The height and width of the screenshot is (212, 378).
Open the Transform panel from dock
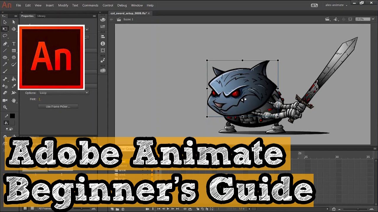pyautogui.click(x=103, y=50)
